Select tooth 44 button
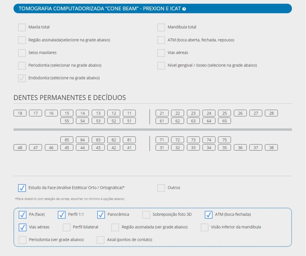This screenshot has height=256, width=306. point(82,148)
